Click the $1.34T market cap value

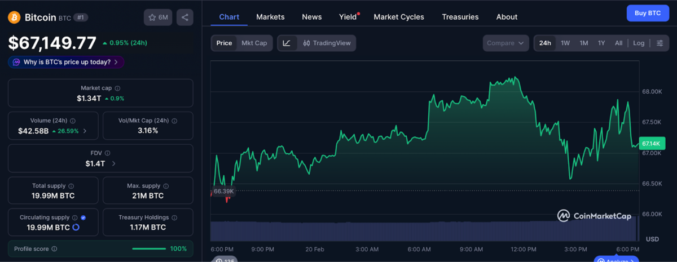(x=89, y=98)
